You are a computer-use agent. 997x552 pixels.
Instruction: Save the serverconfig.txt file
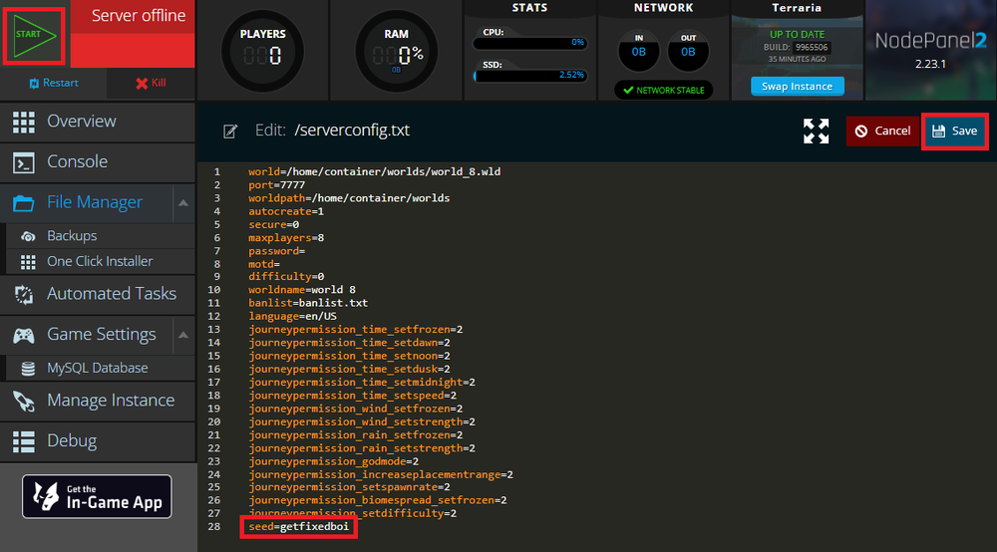click(x=955, y=131)
